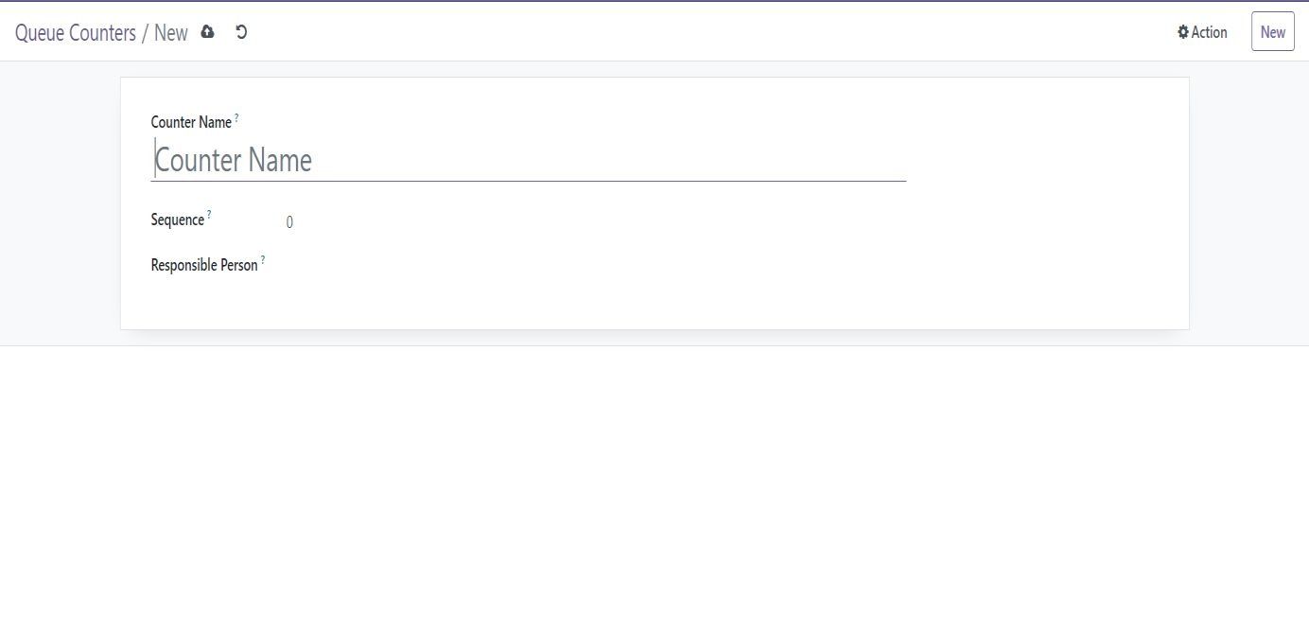Click the Sequence field label
The image size is (1309, 633).
point(178,220)
